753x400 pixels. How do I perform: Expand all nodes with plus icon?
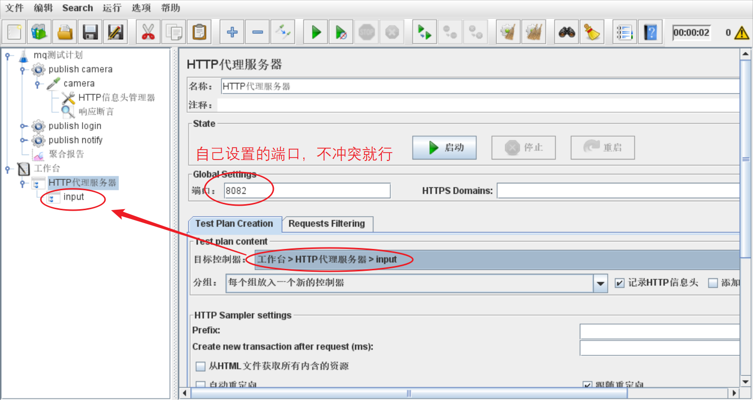[x=232, y=33]
